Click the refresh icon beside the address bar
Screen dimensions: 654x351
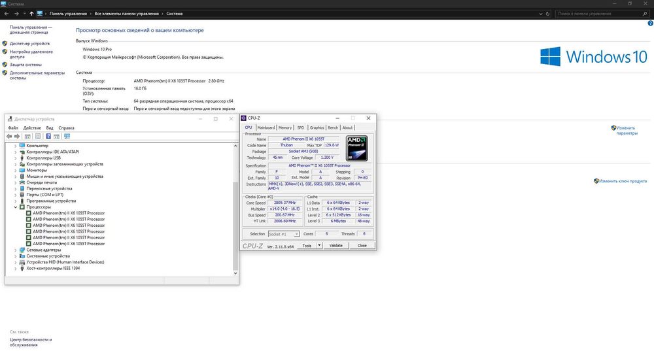coord(547,13)
